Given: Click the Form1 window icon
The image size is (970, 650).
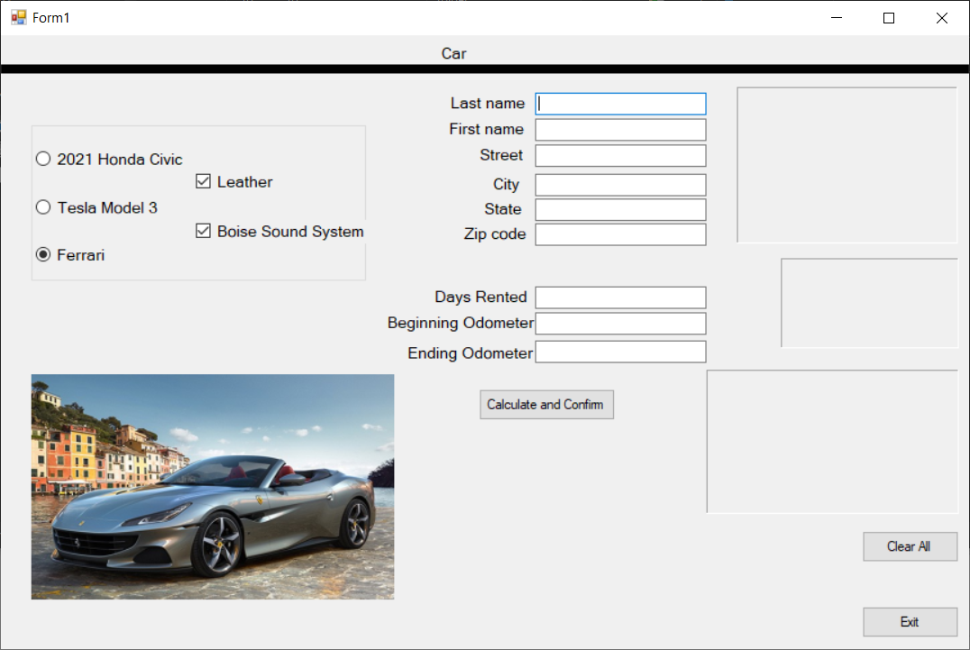Looking at the screenshot, I should [x=19, y=17].
